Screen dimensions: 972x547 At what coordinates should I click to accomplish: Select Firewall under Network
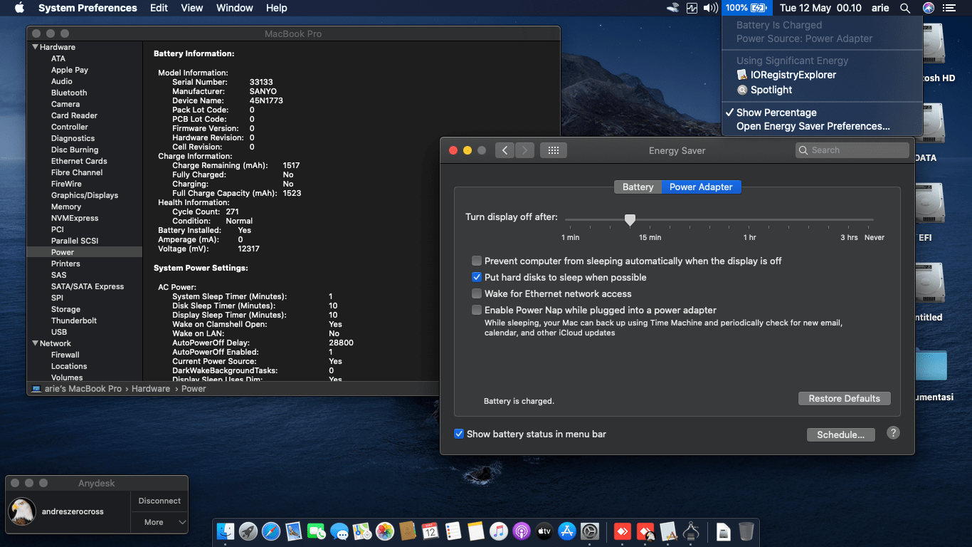[x=65, y=355]
